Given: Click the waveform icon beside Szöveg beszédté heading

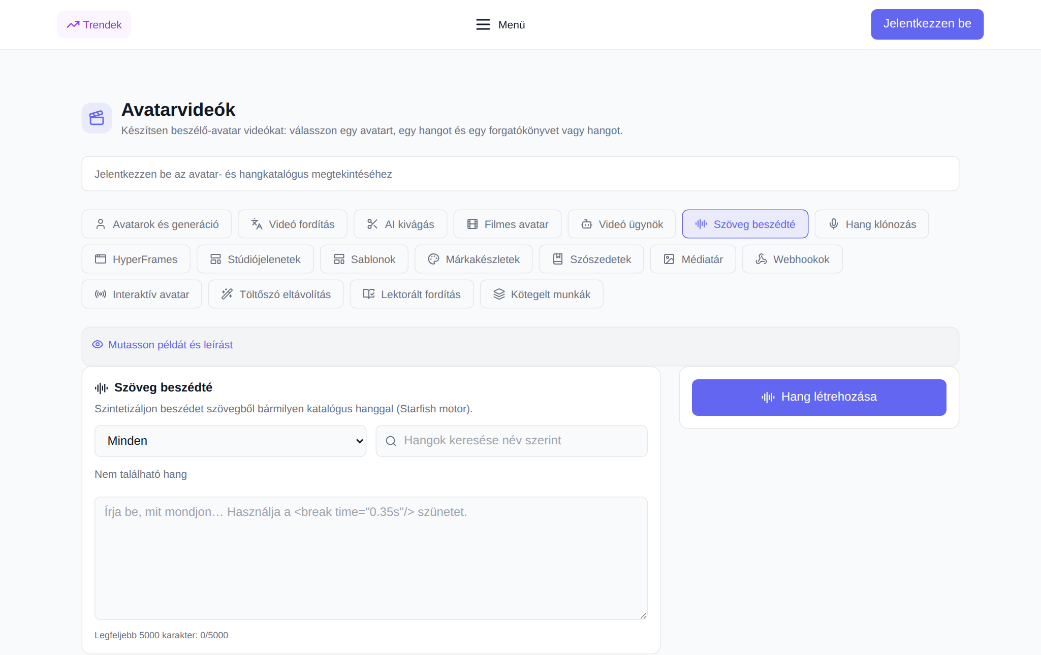Looking at the screenshot, I should coord(101,388).
